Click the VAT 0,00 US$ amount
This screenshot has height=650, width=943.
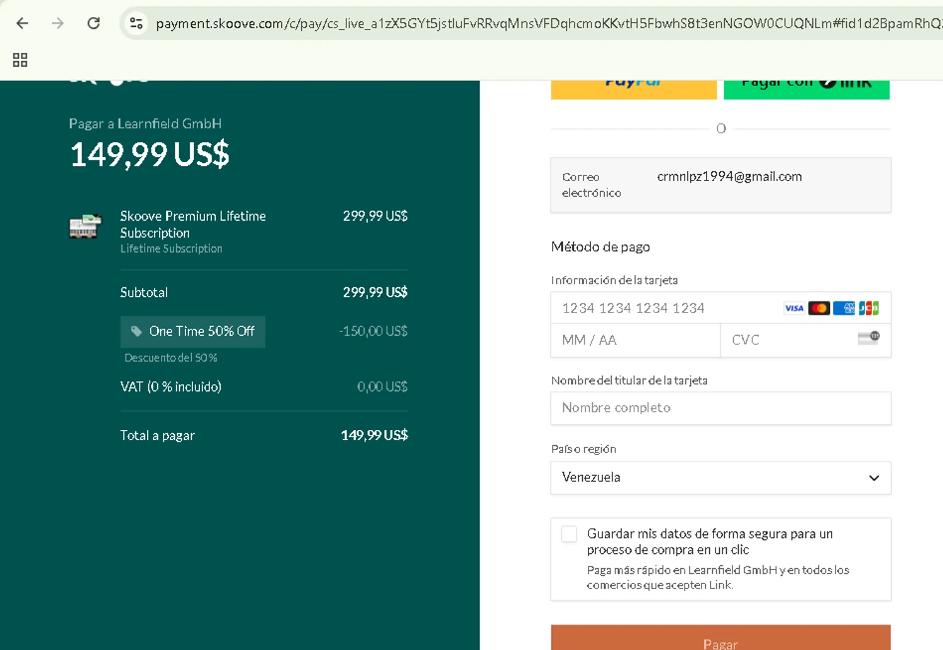382,387
